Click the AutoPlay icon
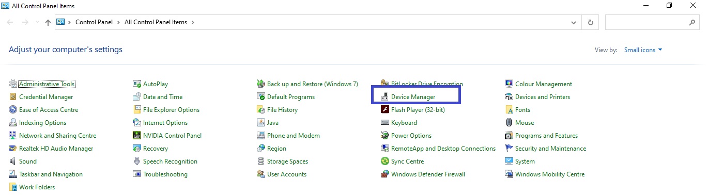Screen dimensions: 708x195 click(137, 84)
